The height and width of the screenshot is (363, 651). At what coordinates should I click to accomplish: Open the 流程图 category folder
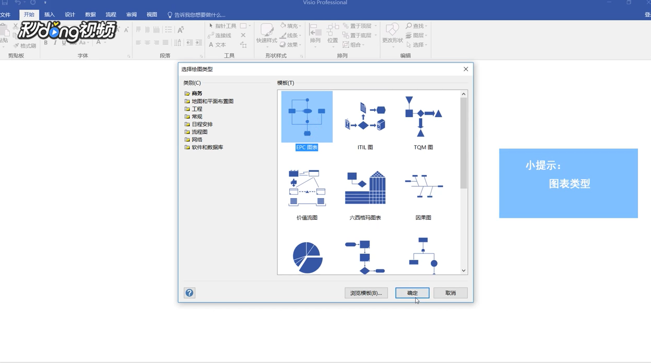click(x=196, y=132)
